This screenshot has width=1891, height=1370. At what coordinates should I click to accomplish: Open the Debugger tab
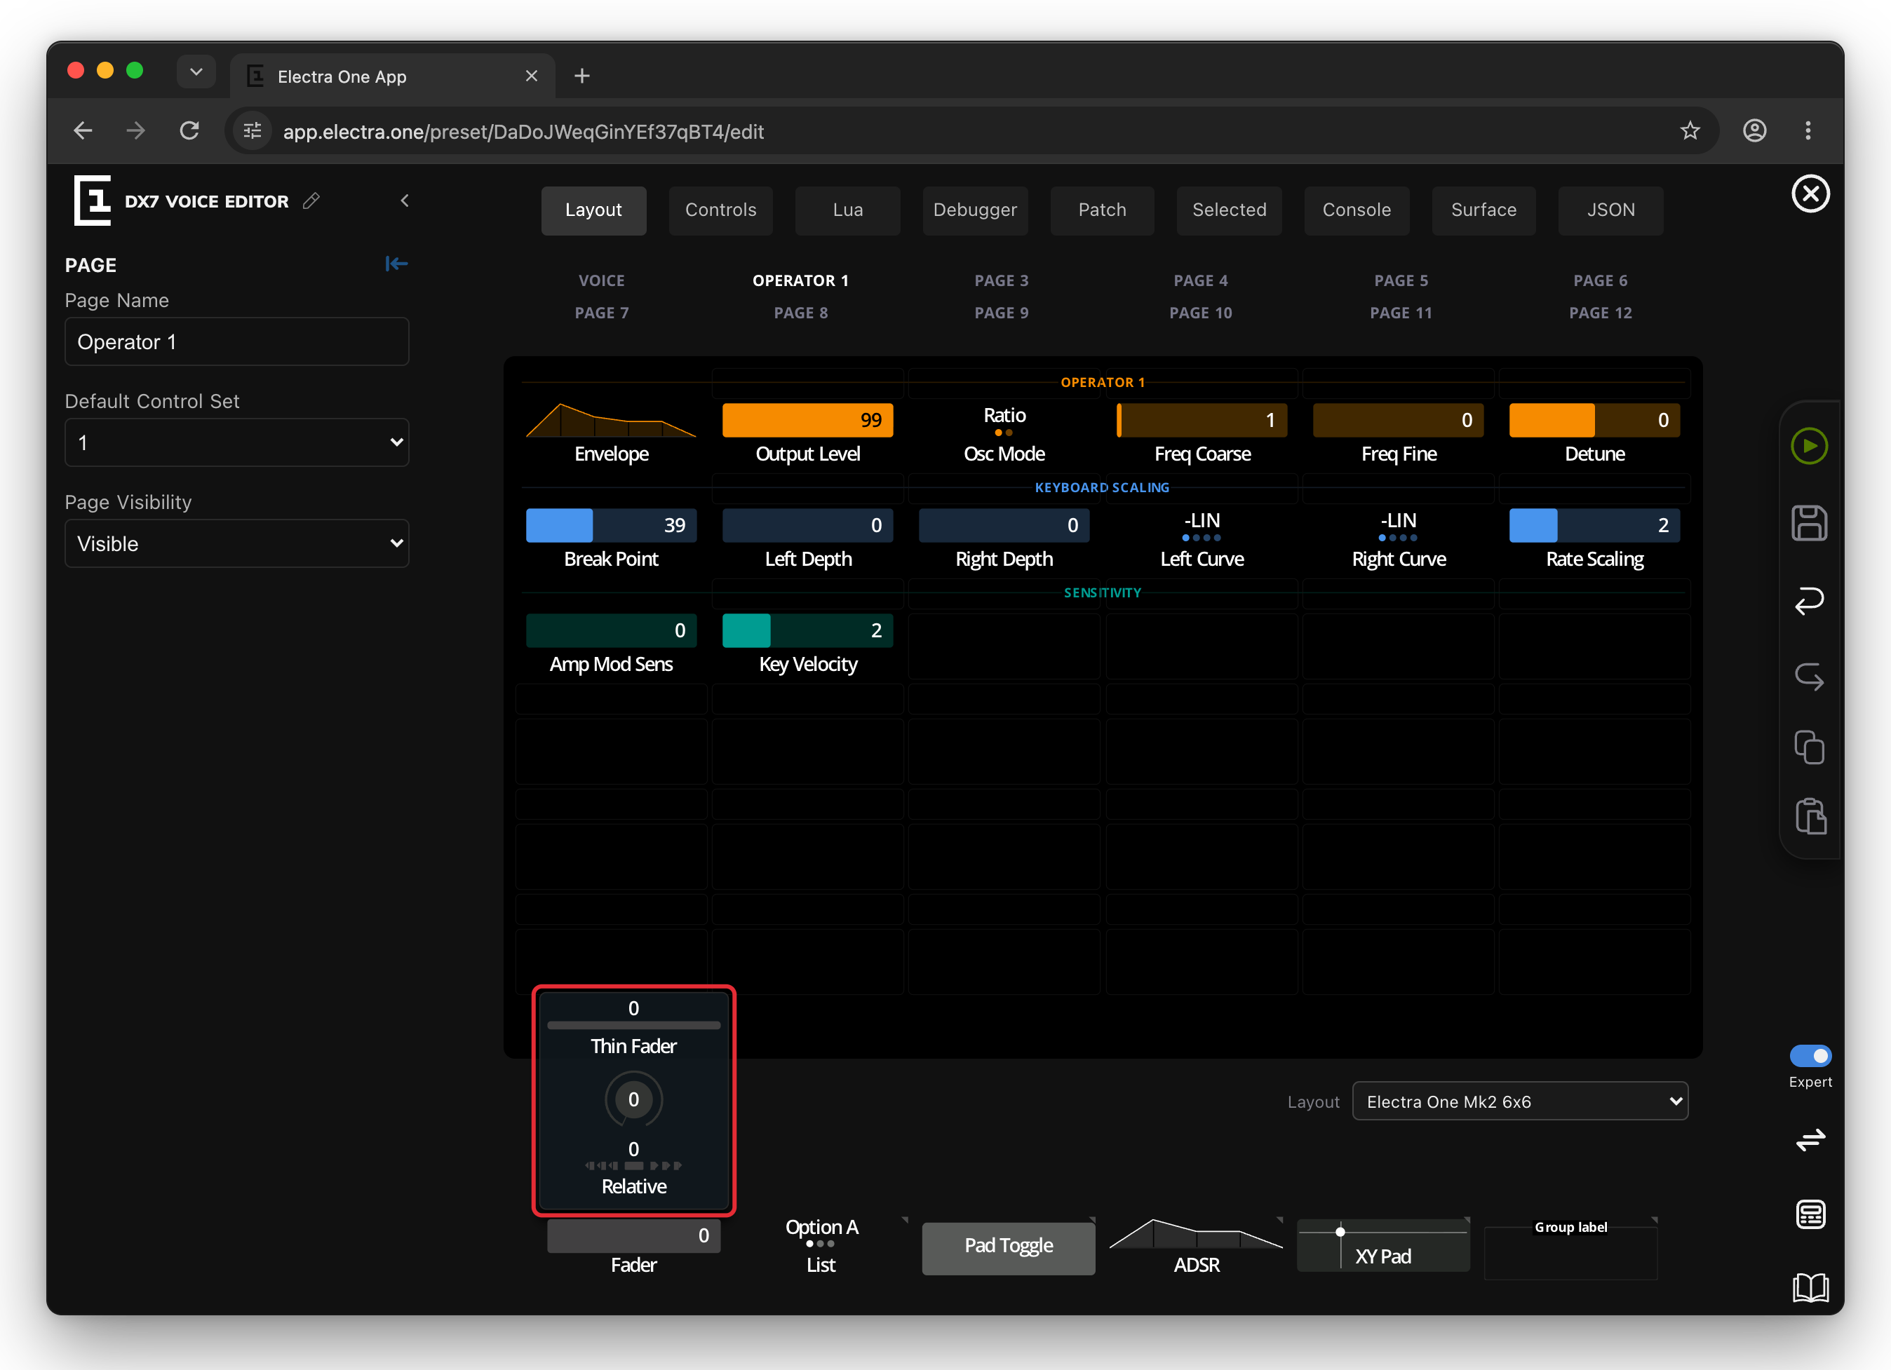pyautogui.click(x=976, y=210)
